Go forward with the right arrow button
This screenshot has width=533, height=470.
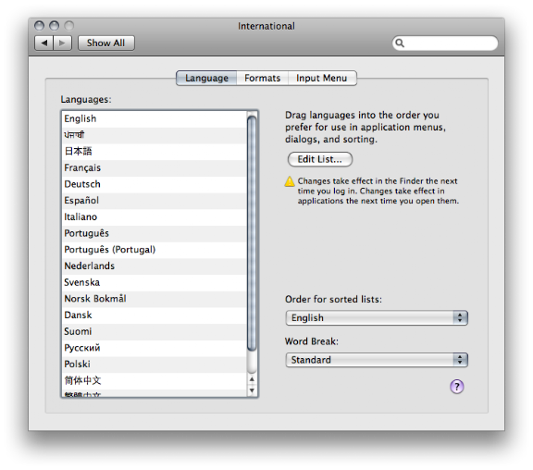62,43
